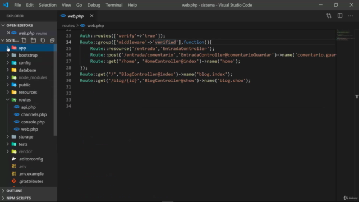Split the editor to the right
The width and height of the screenshot is (359, 202).
tap(340, 16)
